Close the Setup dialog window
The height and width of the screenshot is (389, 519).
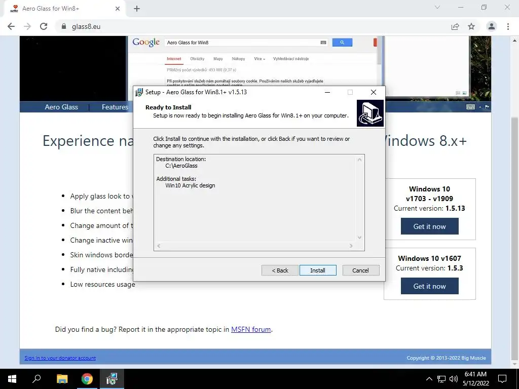(x=374, y=92)
